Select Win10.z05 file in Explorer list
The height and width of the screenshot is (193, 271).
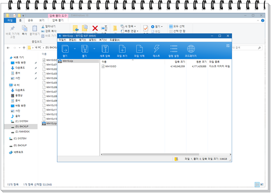(x=50, y=83)
